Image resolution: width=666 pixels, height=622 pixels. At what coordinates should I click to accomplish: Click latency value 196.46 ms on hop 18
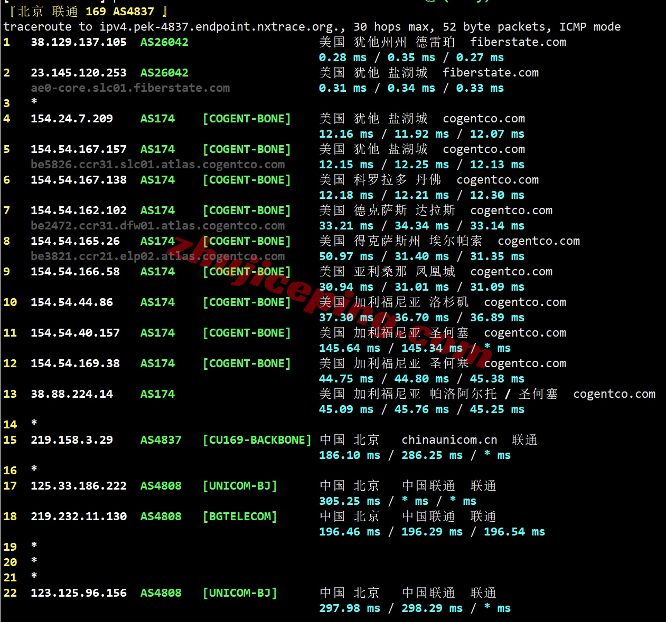pos(350,532)
